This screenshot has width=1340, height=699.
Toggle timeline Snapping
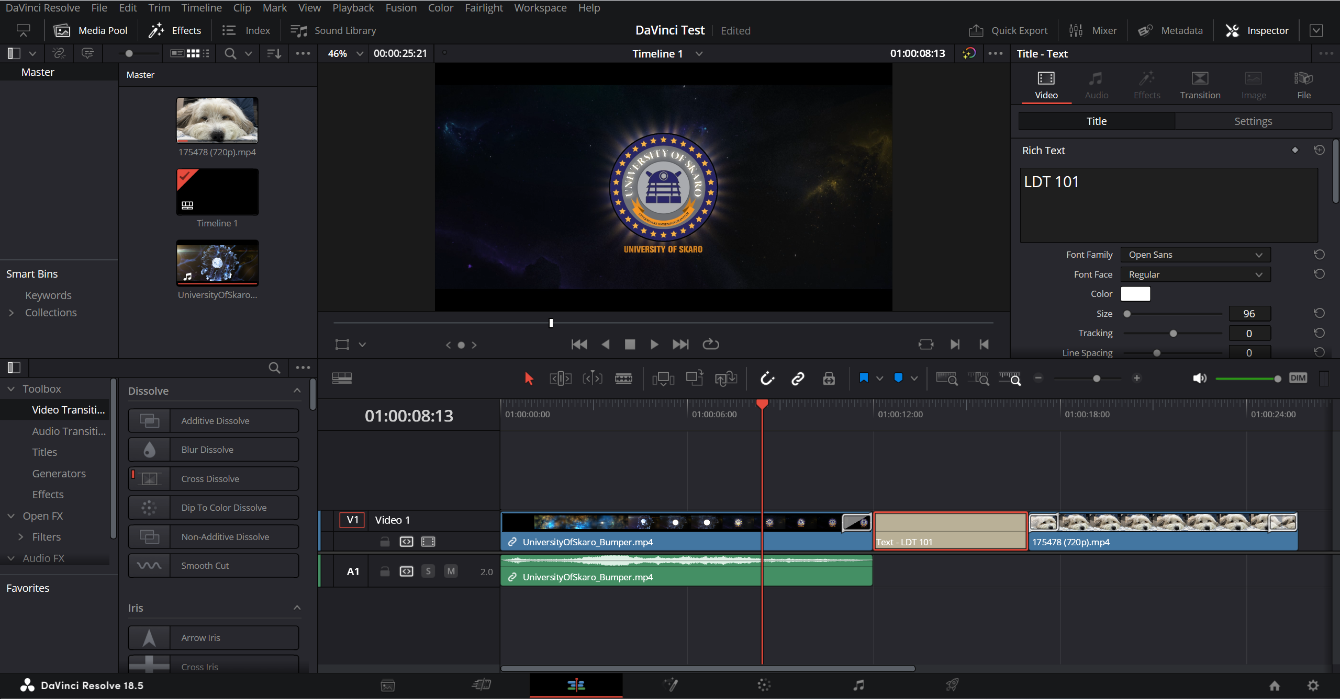pos(767,379)
